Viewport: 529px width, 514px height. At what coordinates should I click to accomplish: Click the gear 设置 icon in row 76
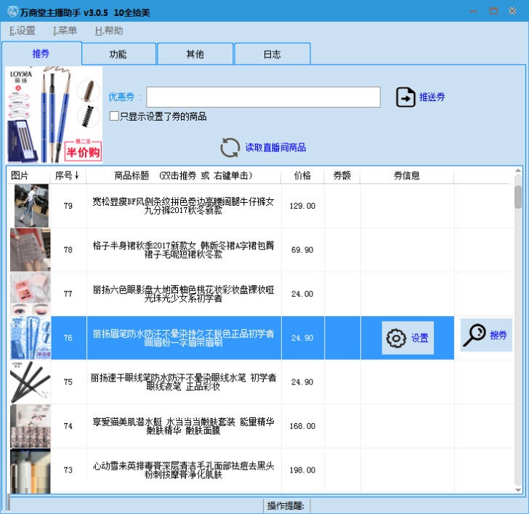[396, 338]
